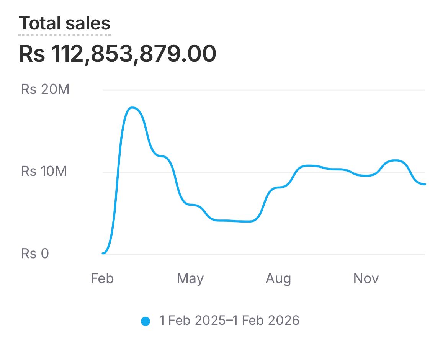Click the 1 Feb 2025–1 Feb 2026 legend label
The height and width of the screenshot is (342, 448).
(x=229, y=321)
